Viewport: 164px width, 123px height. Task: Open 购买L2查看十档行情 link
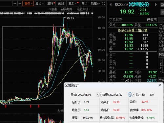pos(133,30)
